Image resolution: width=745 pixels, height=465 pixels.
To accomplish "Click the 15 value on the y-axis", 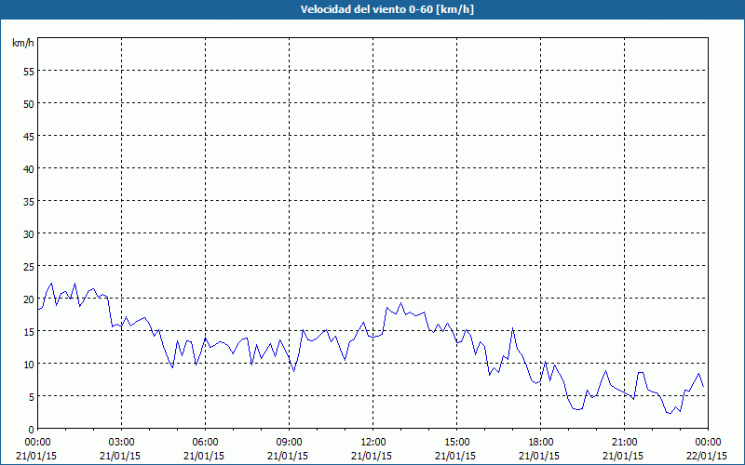I will 29,332.
